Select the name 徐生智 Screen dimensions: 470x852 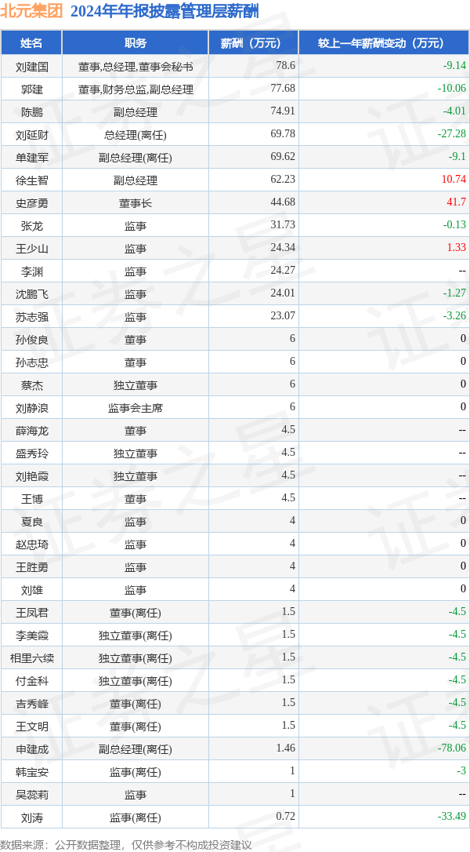point(31,180)
